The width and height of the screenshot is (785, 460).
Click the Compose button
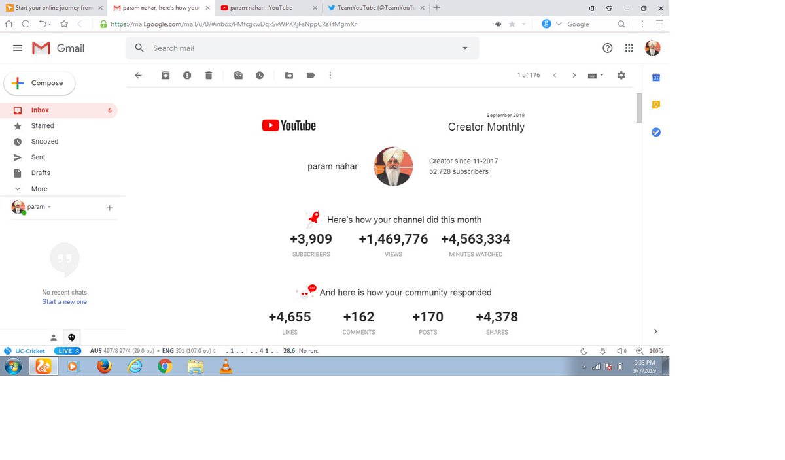coord(40,83)
